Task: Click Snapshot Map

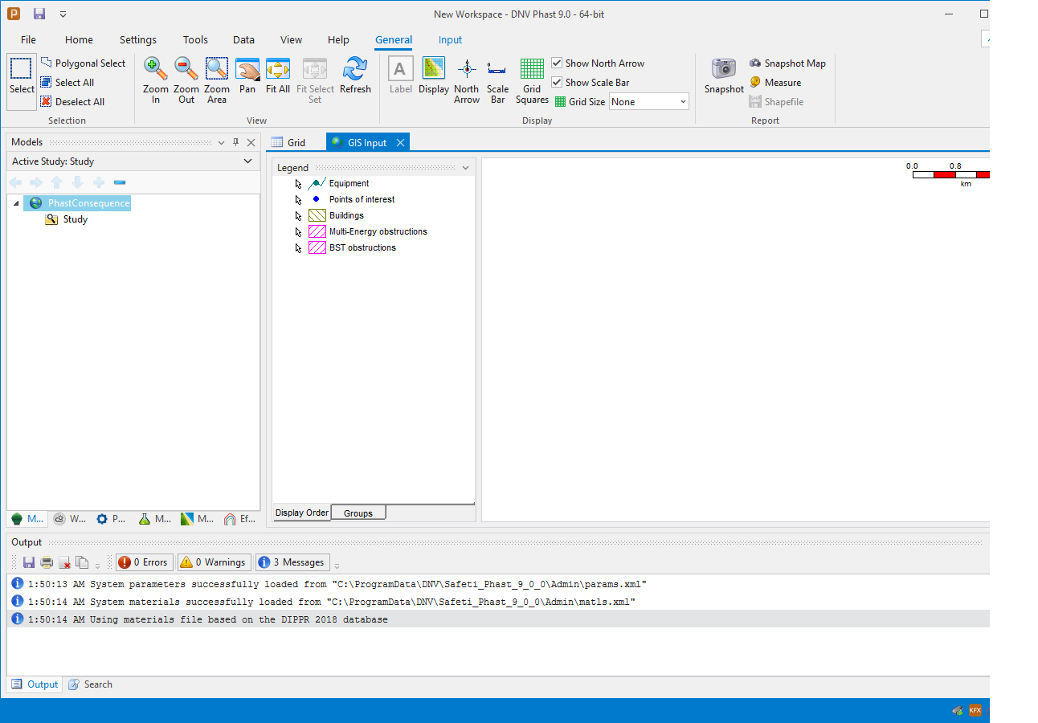Action: click(787, 63)
